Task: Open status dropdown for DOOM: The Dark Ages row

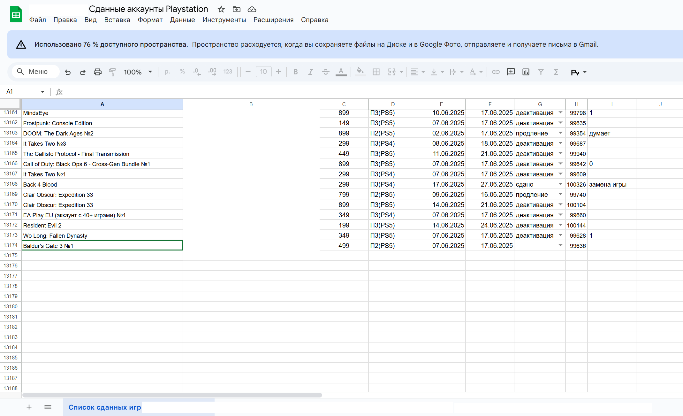Action: click(560, 133)
